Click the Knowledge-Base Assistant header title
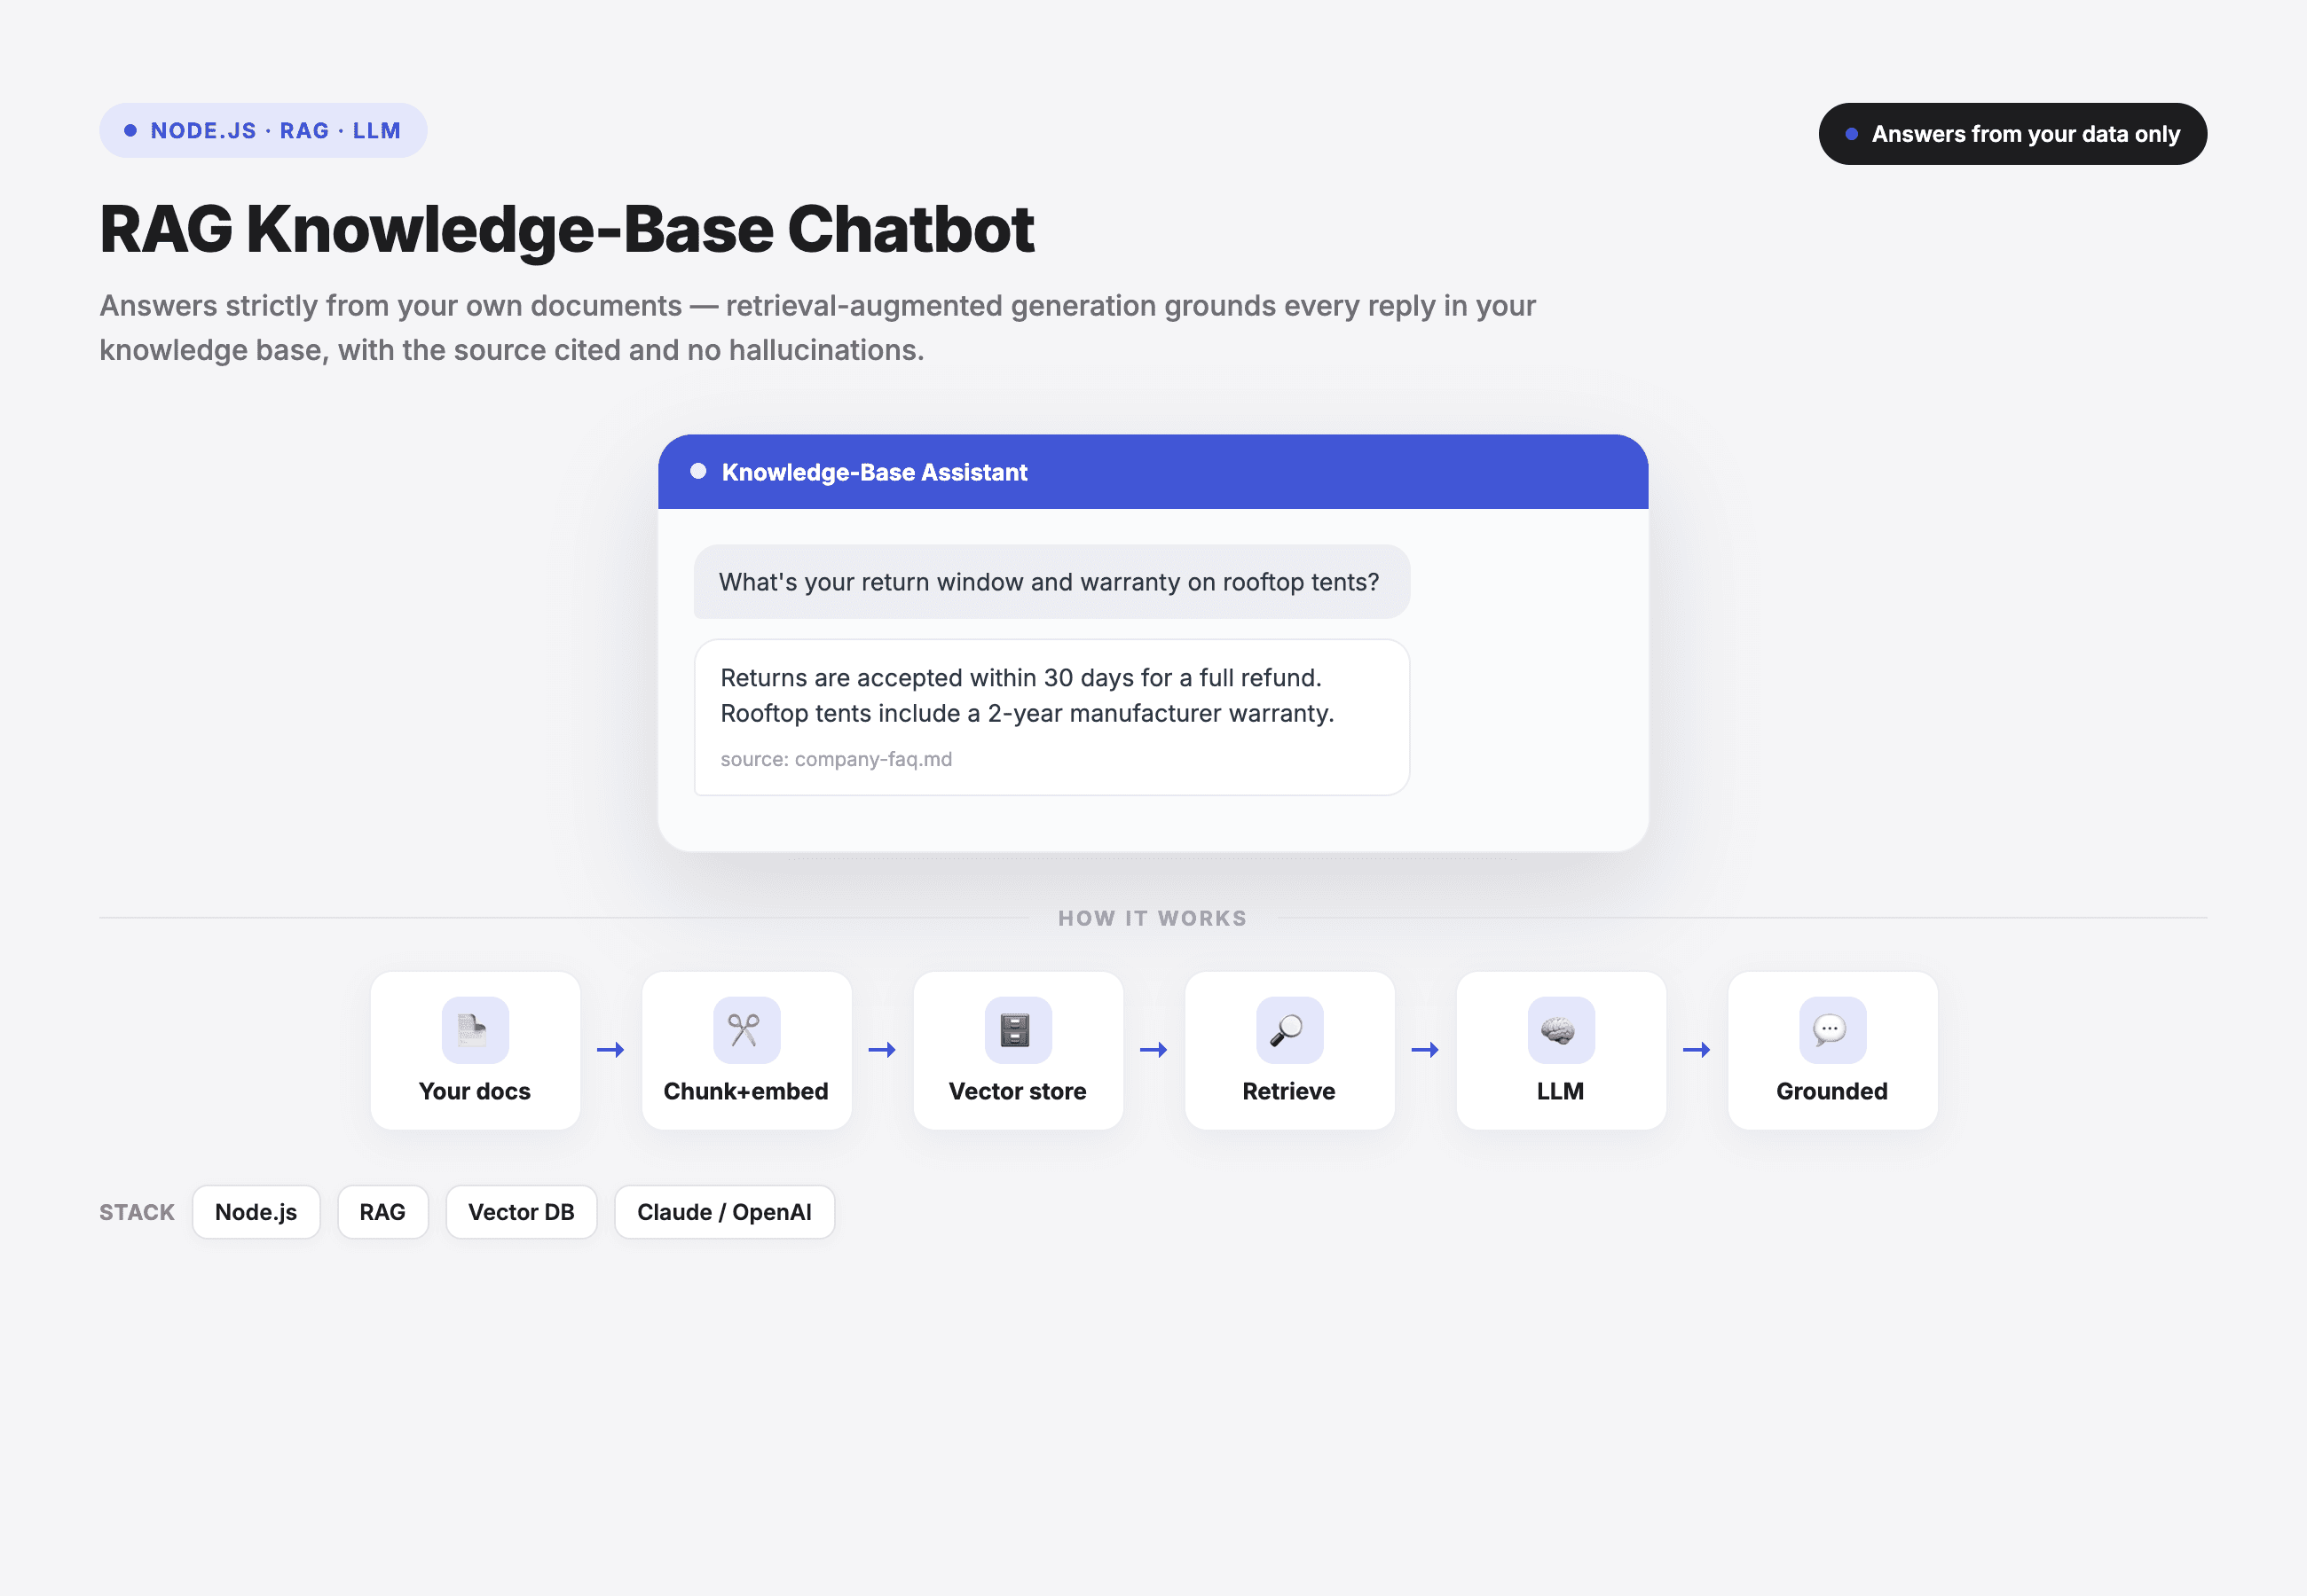This screenshot has width=2307, height=1596. click(874, 472)
